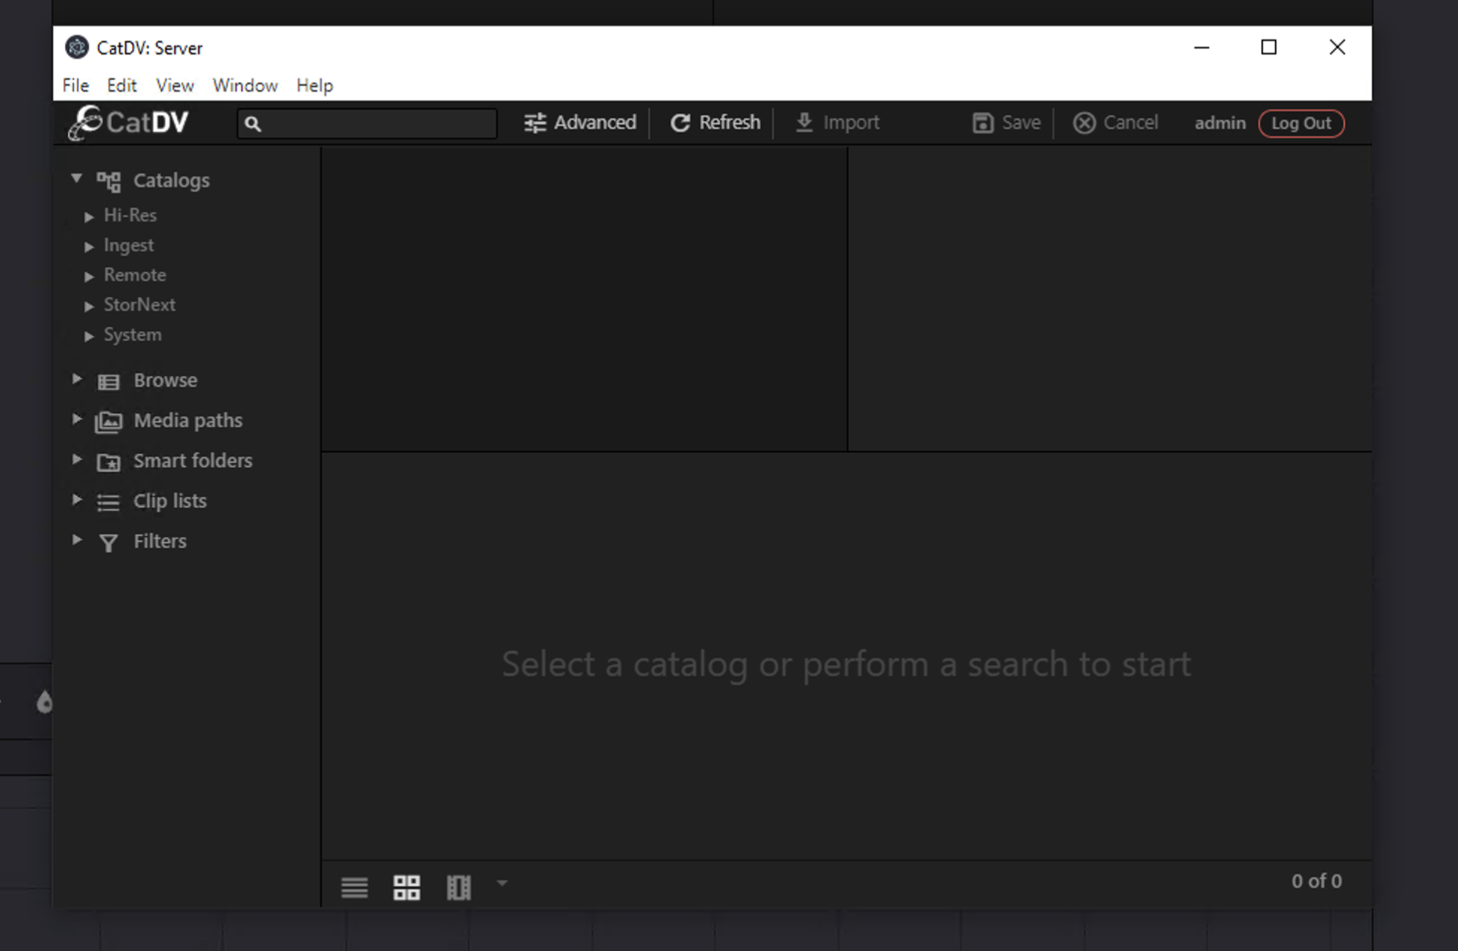The width and height of the screenshot is (1458, 951).
Task: Maximize the CatDV Server window
Action: click(1268, 47)
